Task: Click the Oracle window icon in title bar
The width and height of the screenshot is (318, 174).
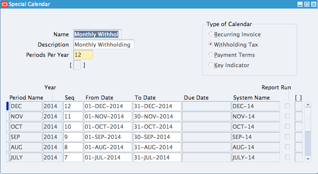Action: (4, 4)
